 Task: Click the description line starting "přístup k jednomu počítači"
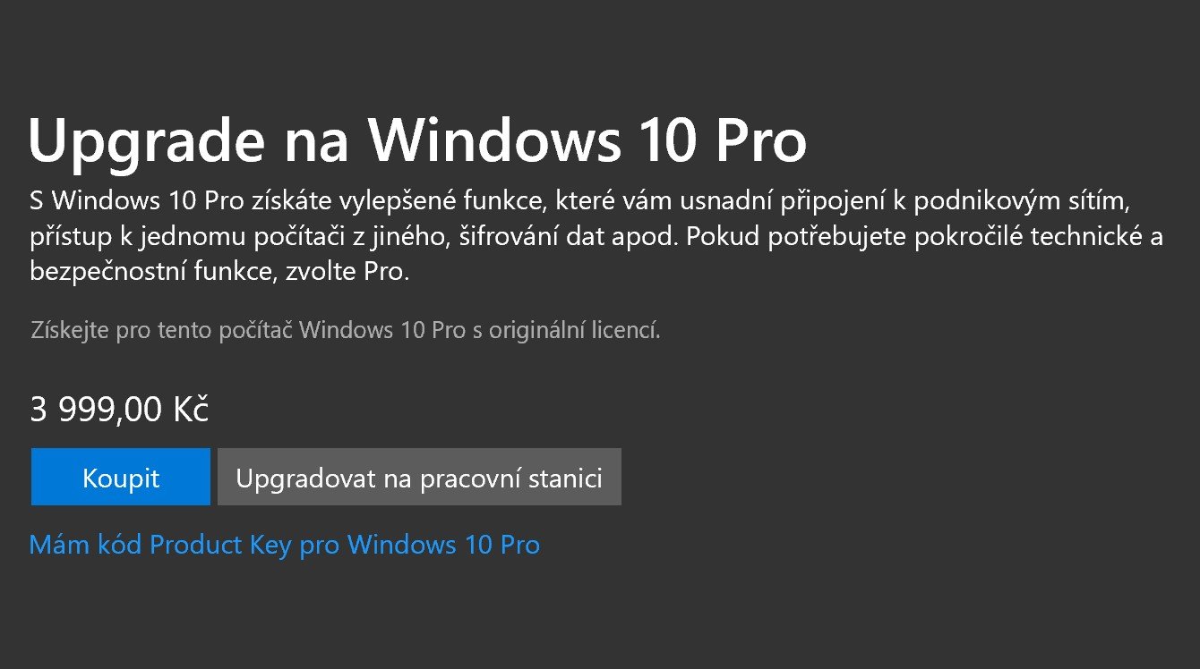pyautogui.click(x=596, y=235)
